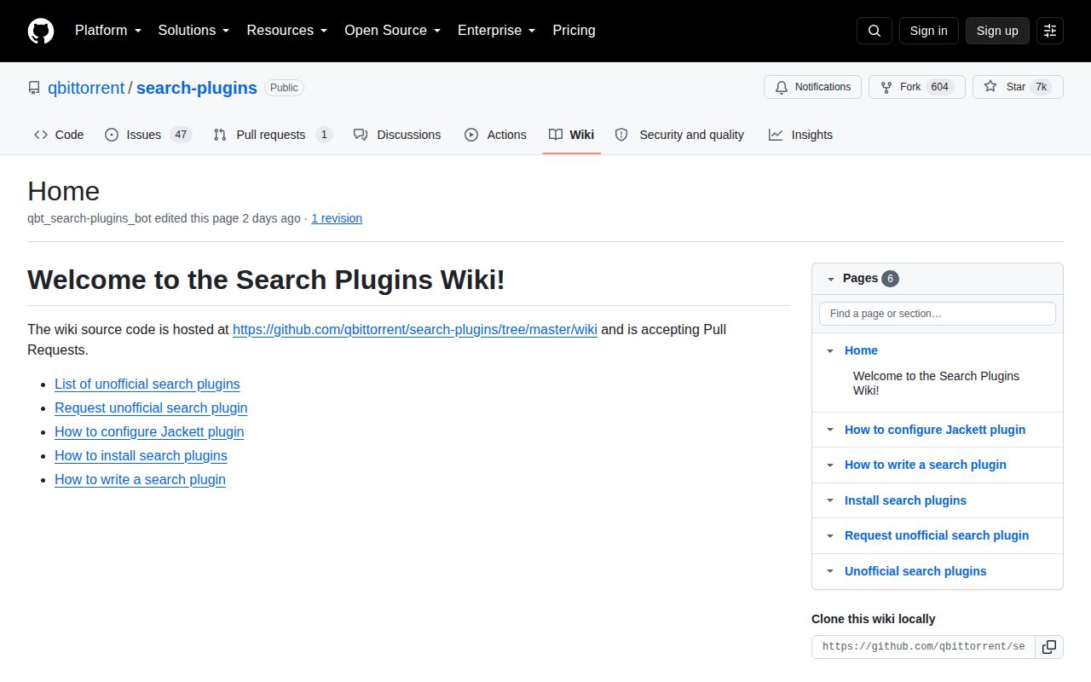The width and height of the screenshot is (1091, 682).
Task: Open the qbittorrent owner link
Action: [86, 88]
